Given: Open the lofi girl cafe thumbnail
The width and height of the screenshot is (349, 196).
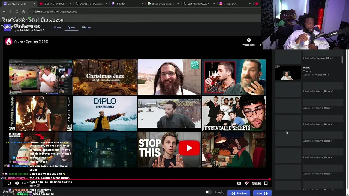Looking at the screenshot, I should [234, 149].
